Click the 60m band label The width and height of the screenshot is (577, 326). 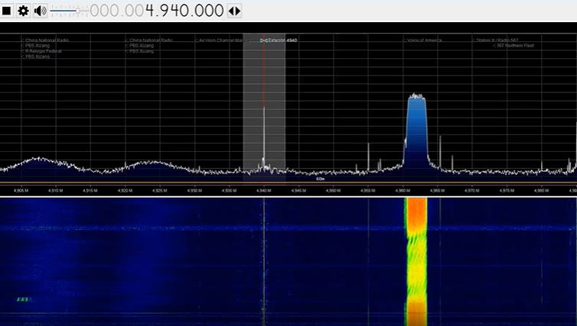(x=320, y=179)
